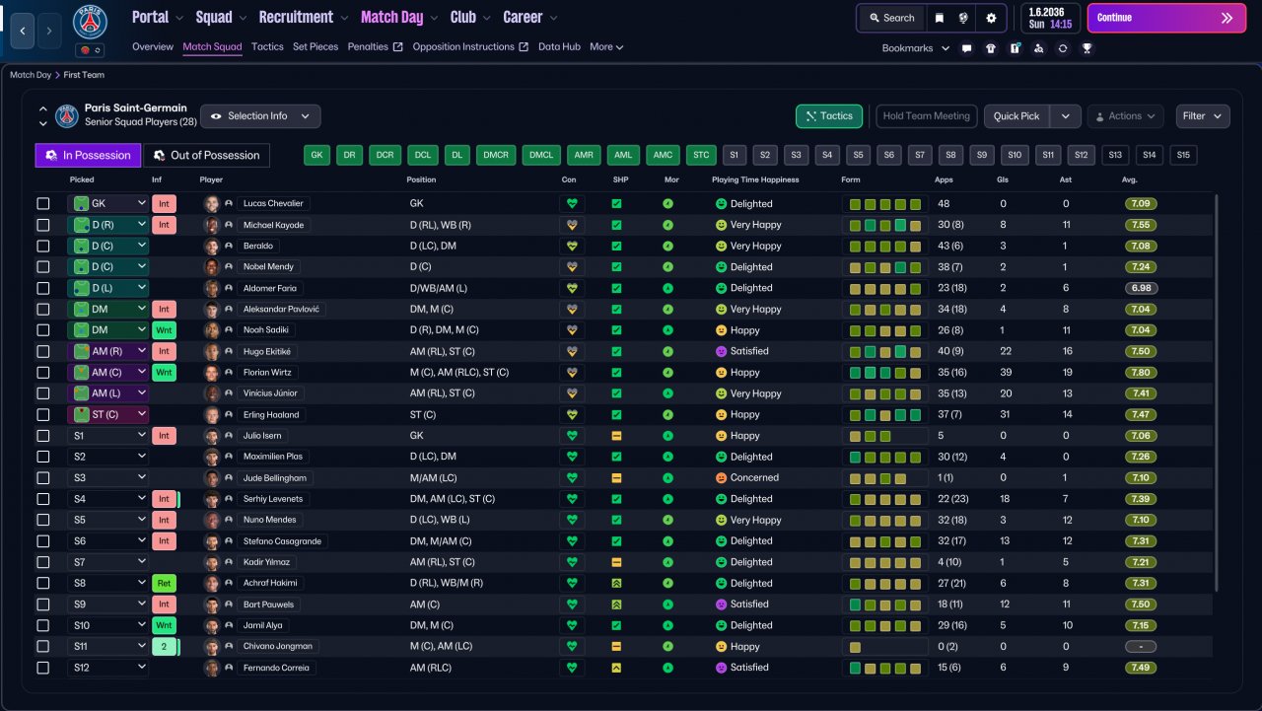Expand the Bookmarks dropdown
The height and width of the screenshot is (711, 1262).
click(916, 47)
